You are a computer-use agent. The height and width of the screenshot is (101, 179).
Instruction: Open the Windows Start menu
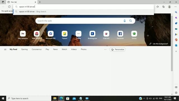(x=3, y=98)
